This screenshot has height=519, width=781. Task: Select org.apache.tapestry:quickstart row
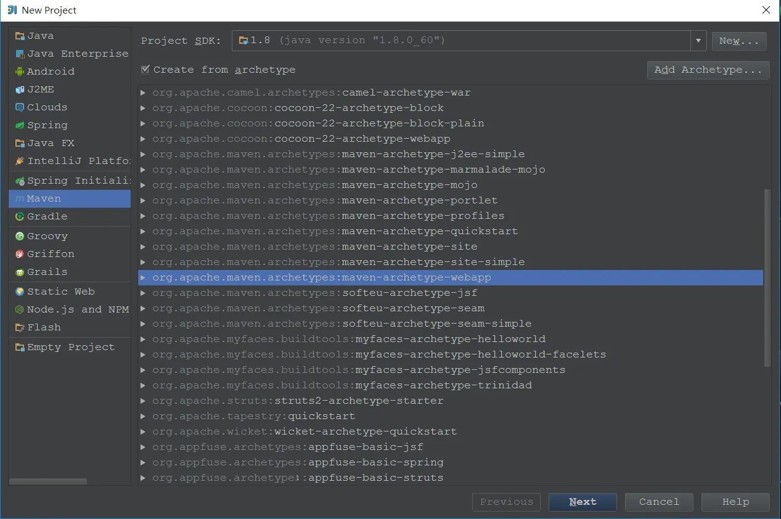tap(451, 416)
